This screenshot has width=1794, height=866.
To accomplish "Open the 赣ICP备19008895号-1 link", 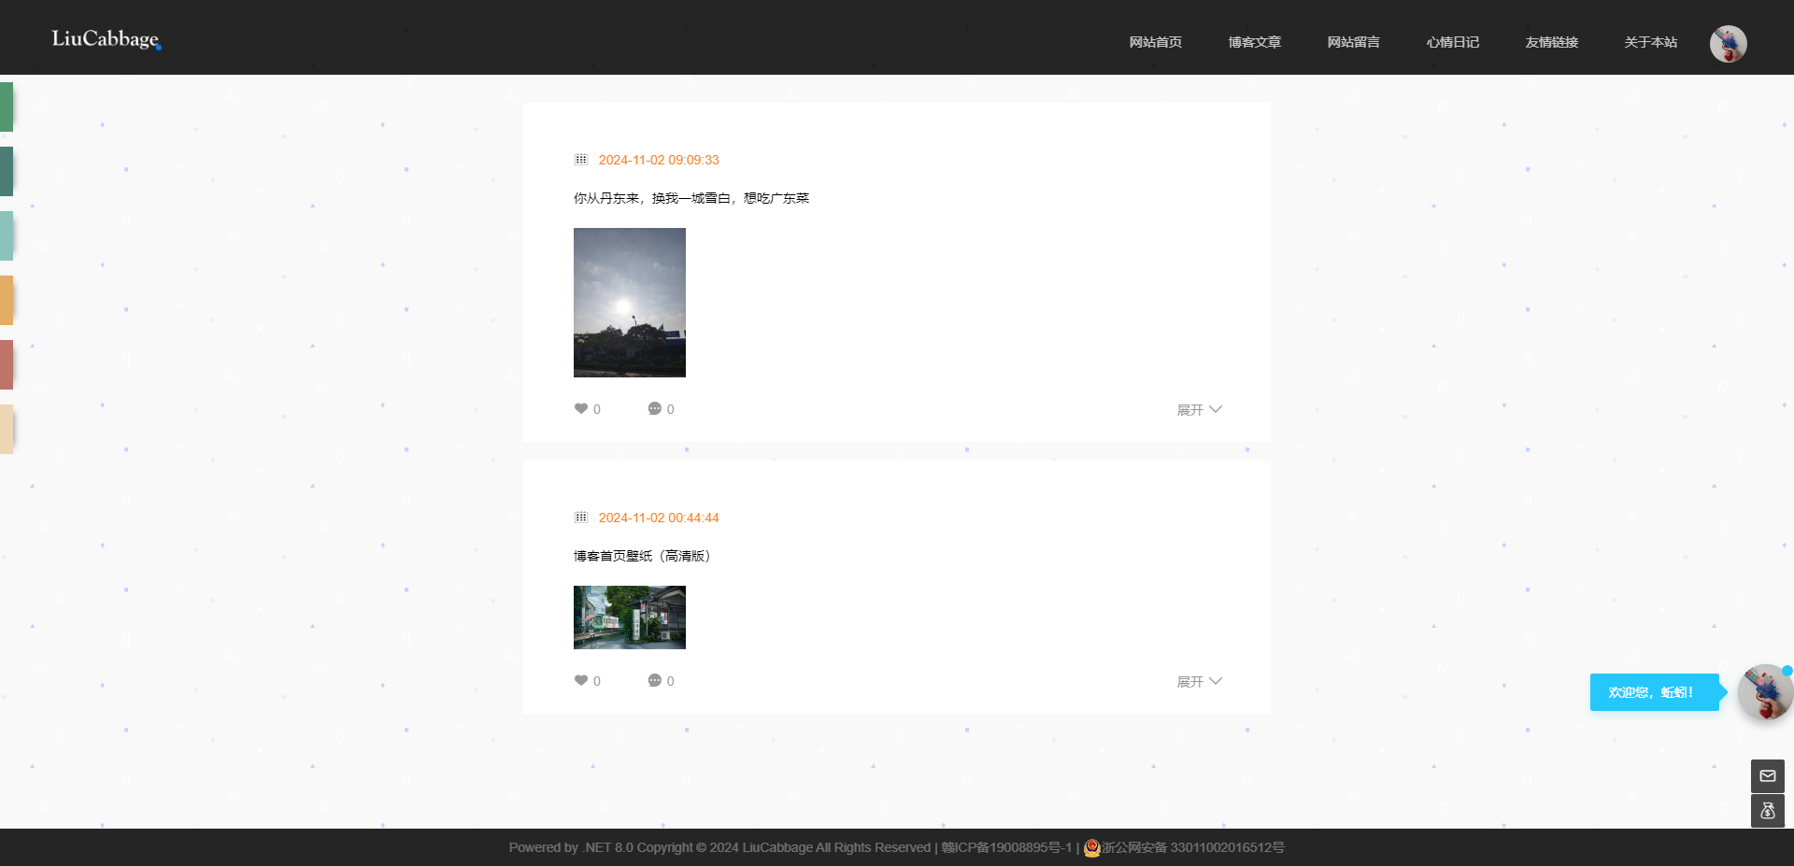I will coord(1006,847).
